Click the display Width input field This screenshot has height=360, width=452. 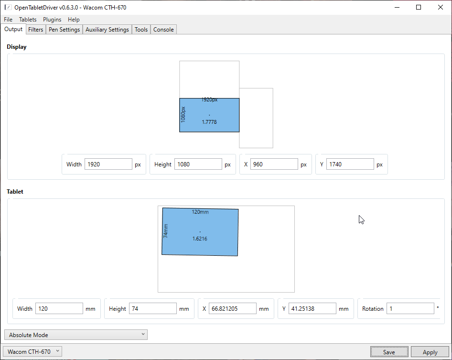pos(108,164)
